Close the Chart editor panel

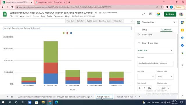[x=175, y=22]
